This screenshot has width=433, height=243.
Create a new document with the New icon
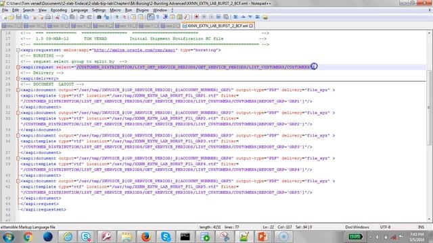pyautogui.click(x=5, y=17)
